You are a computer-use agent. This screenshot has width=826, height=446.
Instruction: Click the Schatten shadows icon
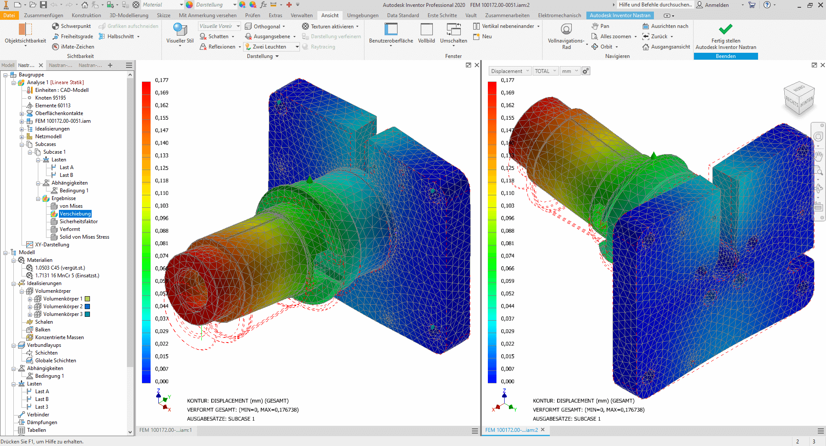tap(203, 36)
